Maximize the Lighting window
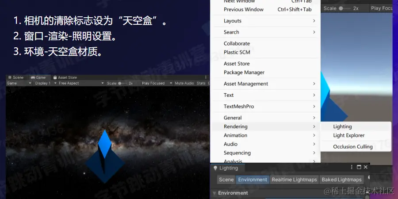 [359, 167]
